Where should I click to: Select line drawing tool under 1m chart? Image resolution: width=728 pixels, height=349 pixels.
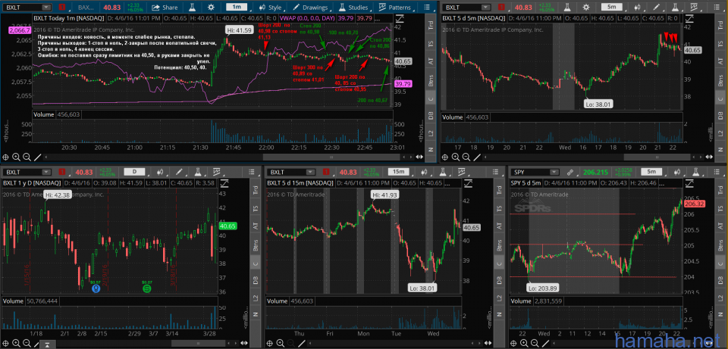pyautogui.click(x=37, y=157)
